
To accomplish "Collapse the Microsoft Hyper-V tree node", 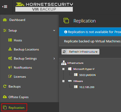I will pos(64,69).
